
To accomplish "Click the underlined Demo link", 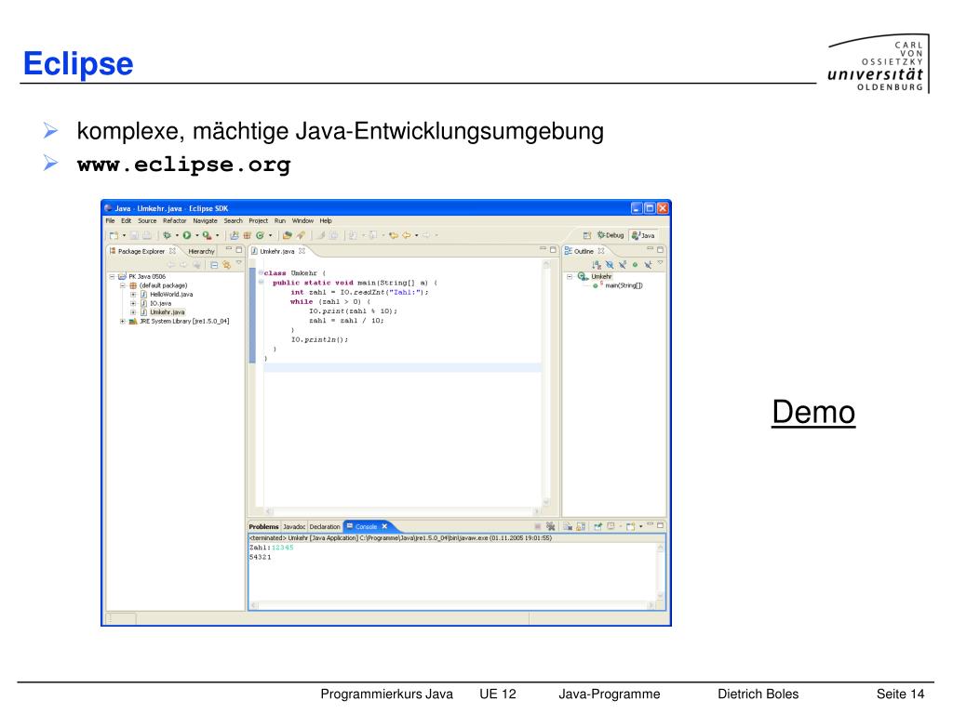I will (813, 412).
